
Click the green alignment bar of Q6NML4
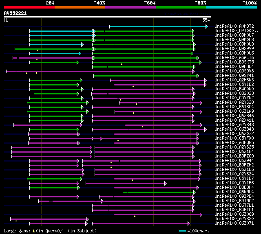159,192
